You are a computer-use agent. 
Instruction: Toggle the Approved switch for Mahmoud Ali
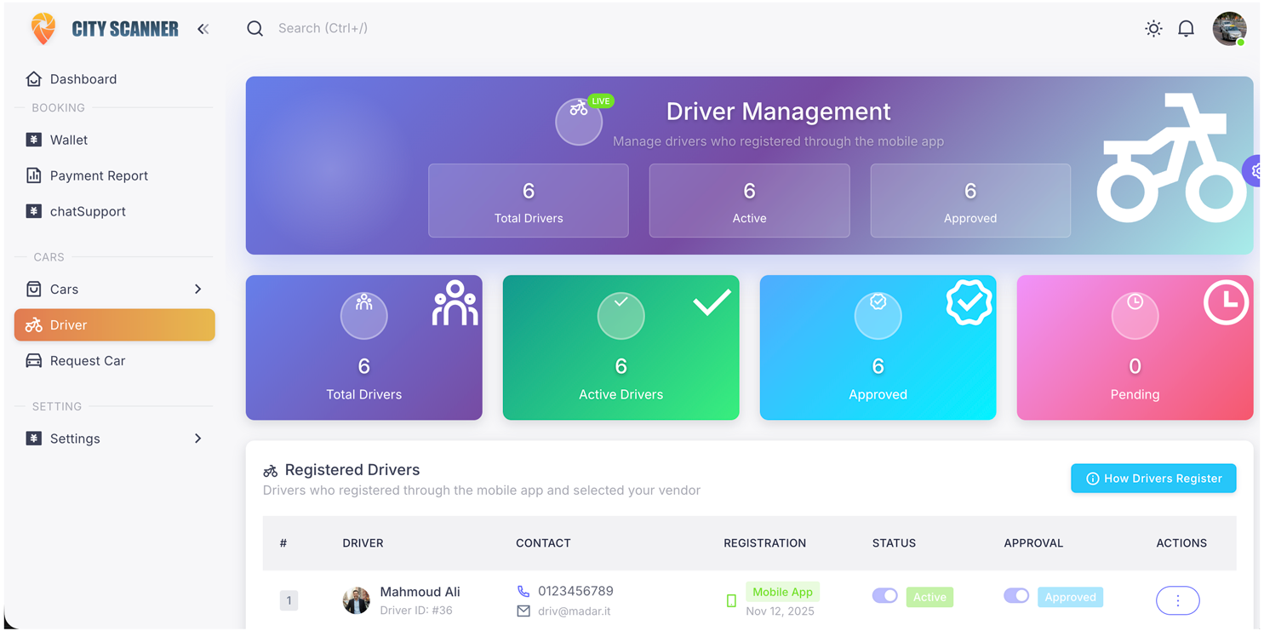(x=1016, y=596)
